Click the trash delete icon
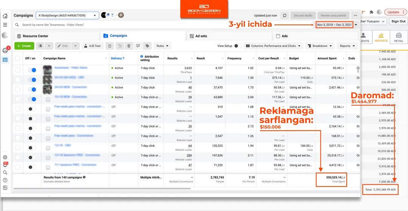Image resolution: width=408 pixels, height=211 pixels. (x=129, y=46)
